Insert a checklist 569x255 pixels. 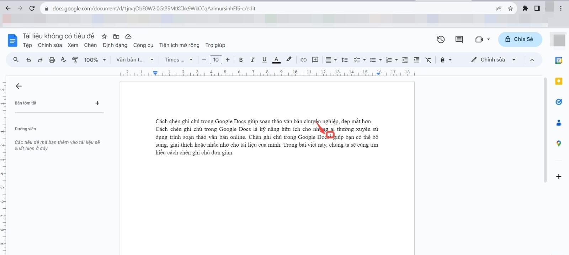(x=357, y=60)
